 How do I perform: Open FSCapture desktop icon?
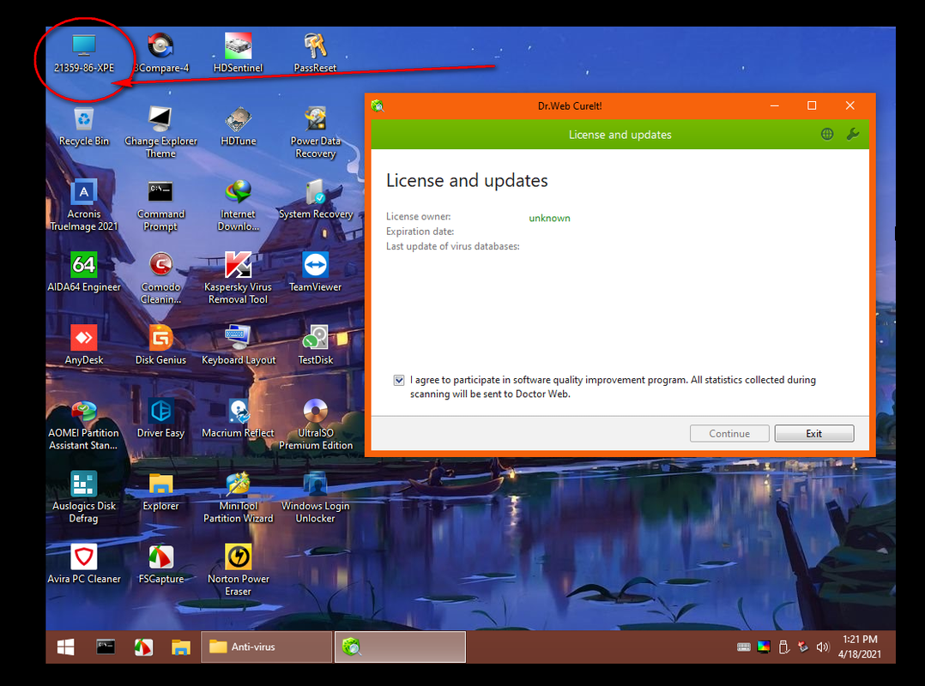(160, 564)
